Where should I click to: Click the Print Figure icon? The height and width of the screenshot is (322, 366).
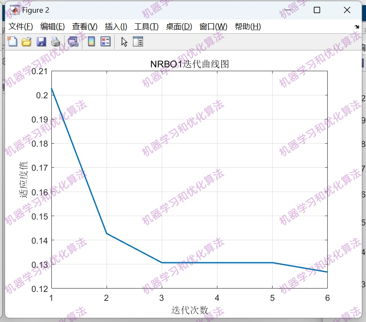pos(56,42)
